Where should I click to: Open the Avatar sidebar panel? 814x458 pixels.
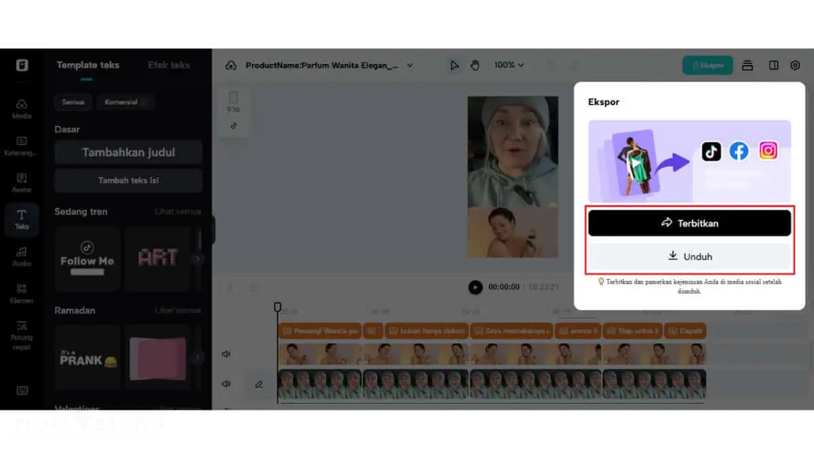22,182
